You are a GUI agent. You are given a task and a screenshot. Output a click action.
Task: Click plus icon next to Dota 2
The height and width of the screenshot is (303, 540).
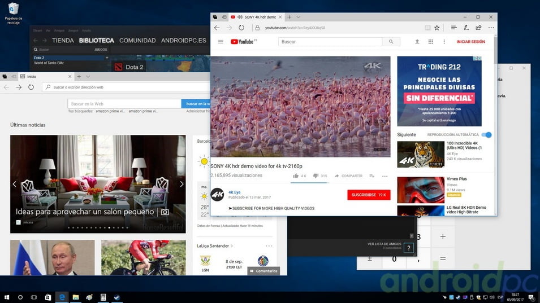107,58
